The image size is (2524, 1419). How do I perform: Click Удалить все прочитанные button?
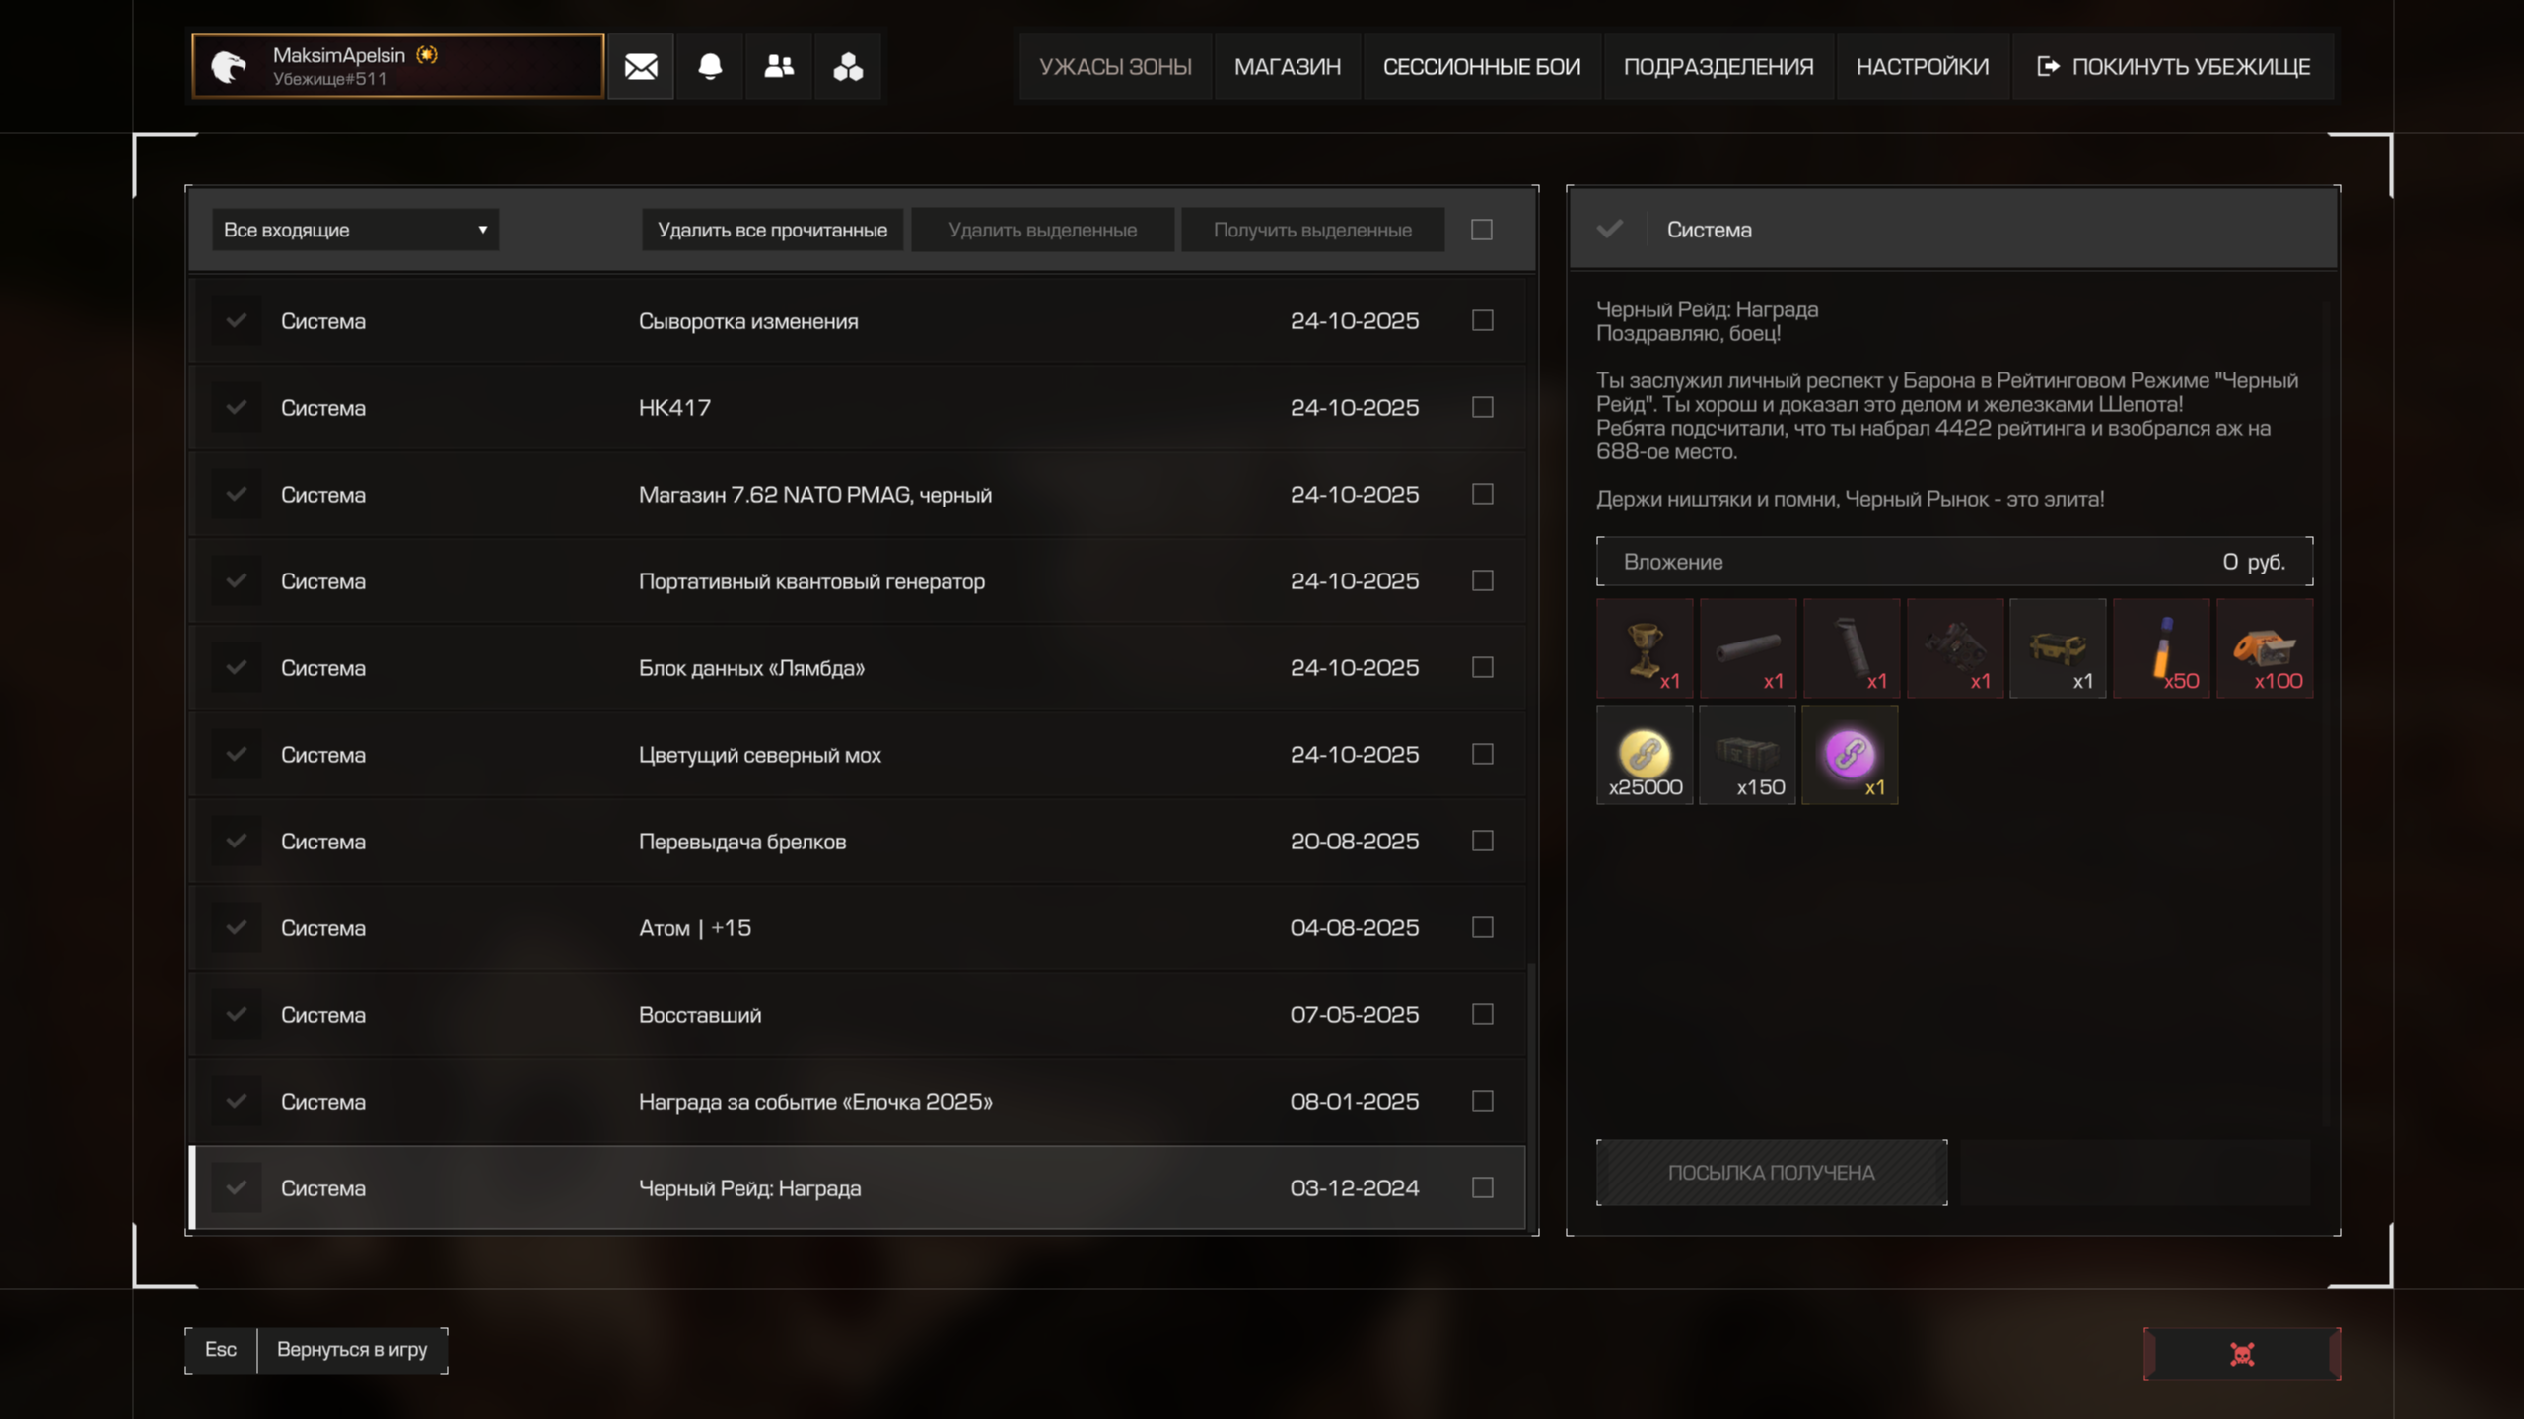click(x=772, y=230)
